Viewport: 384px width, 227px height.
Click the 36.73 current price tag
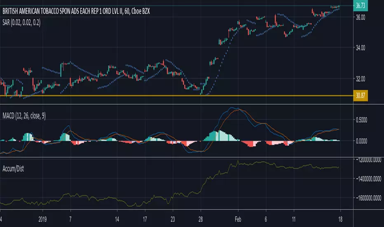(361, 5)
